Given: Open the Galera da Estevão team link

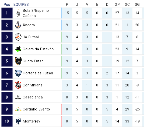Looking at the screenshot, I should tap(38, 49).
